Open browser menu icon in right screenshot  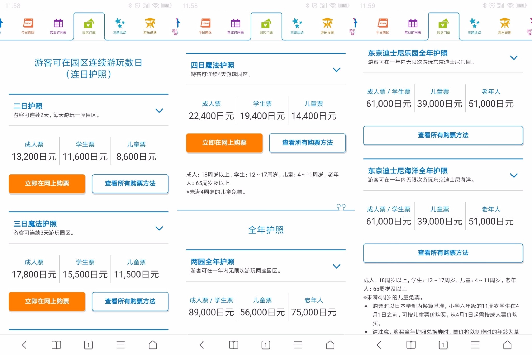click(x=475, y=345)
